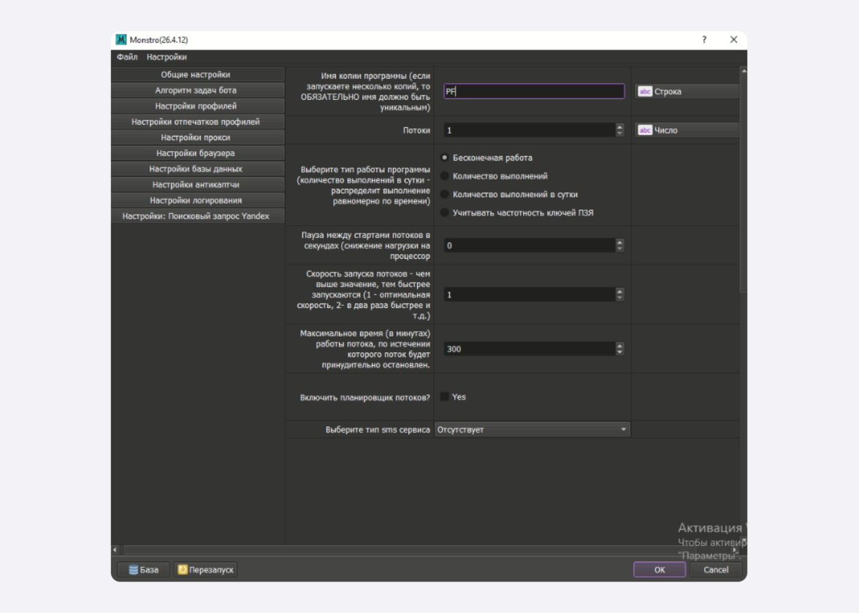This screenshot has height=613, width=859.
Task: Click the abc icon next to Строка
Action: point(645,91)
